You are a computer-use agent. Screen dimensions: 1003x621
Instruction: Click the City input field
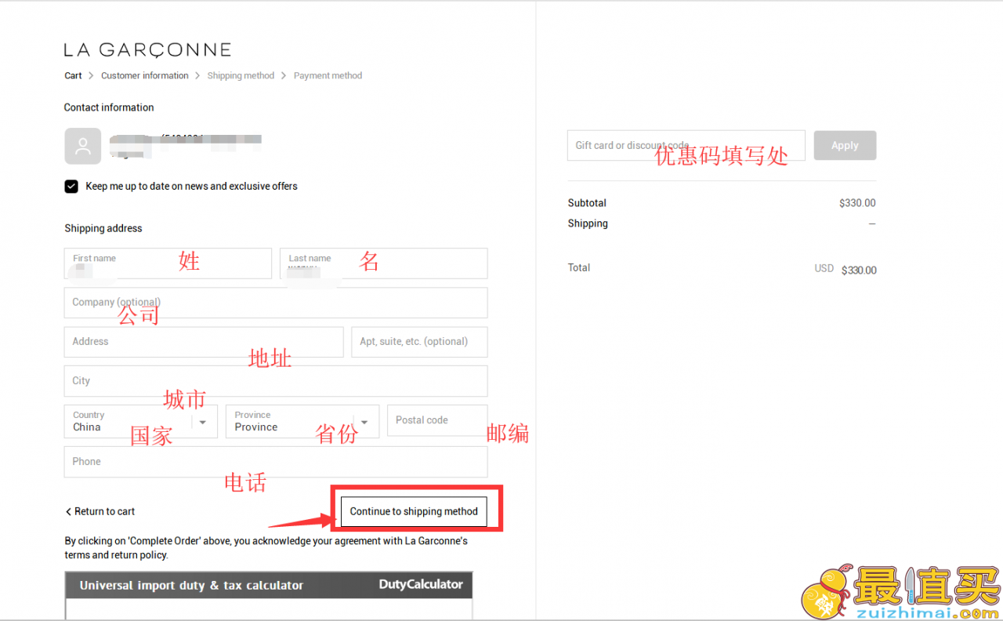coord(276,381)
